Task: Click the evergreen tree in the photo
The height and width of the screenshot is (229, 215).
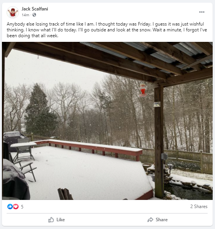Action: coord(40,111)
